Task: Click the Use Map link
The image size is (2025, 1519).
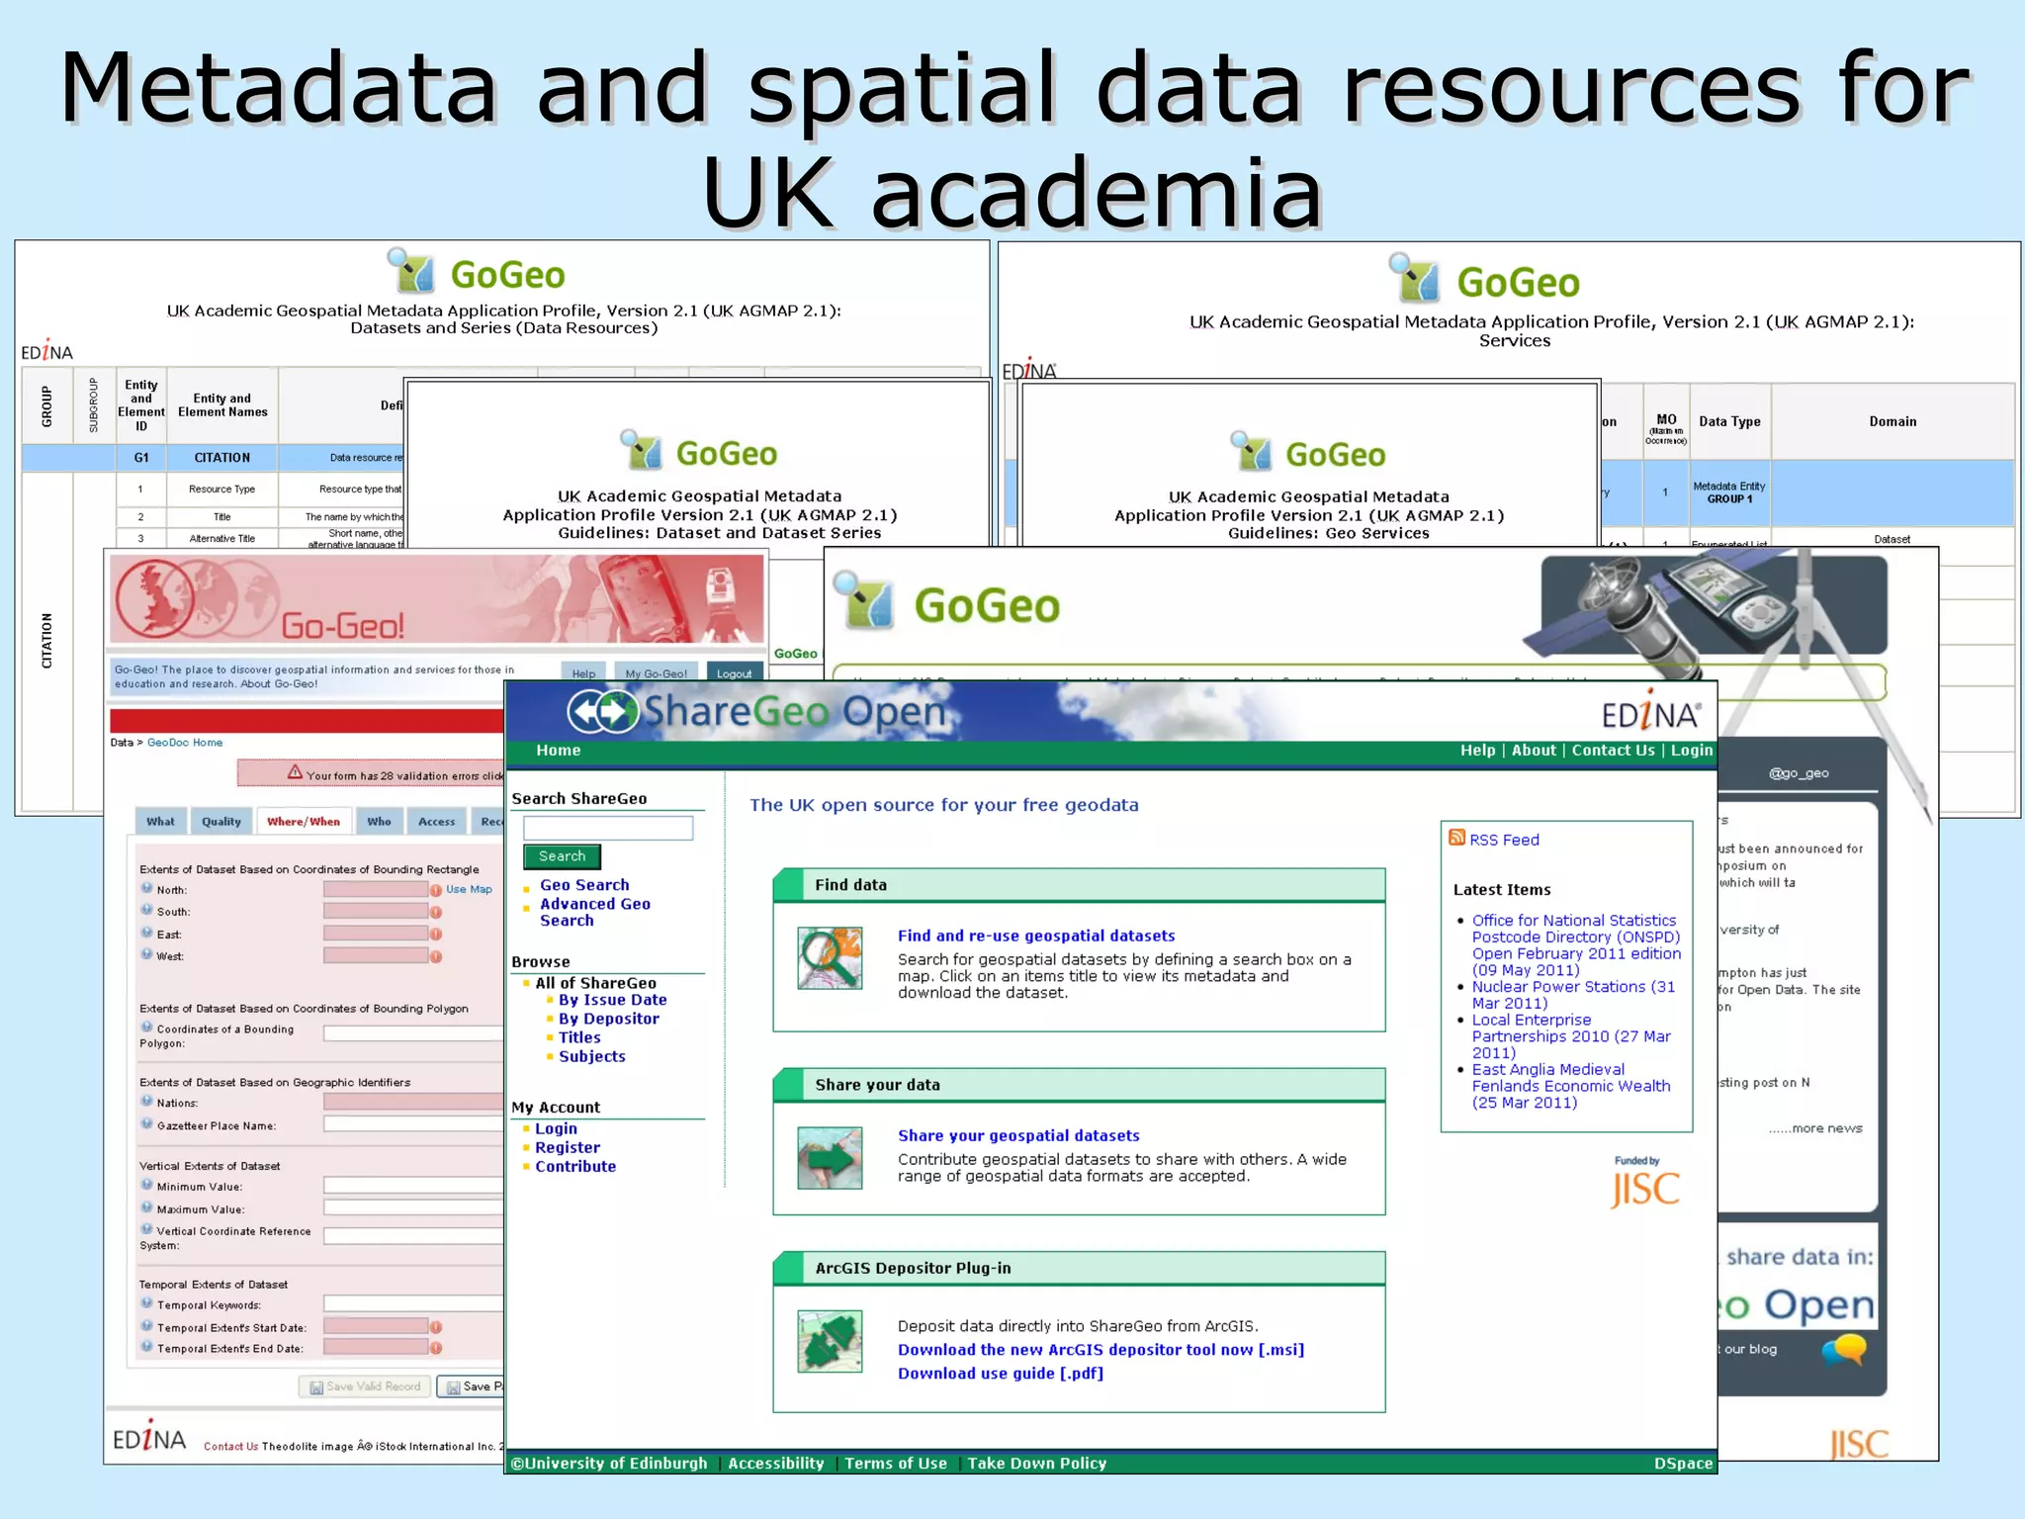Action: (469, 889)
